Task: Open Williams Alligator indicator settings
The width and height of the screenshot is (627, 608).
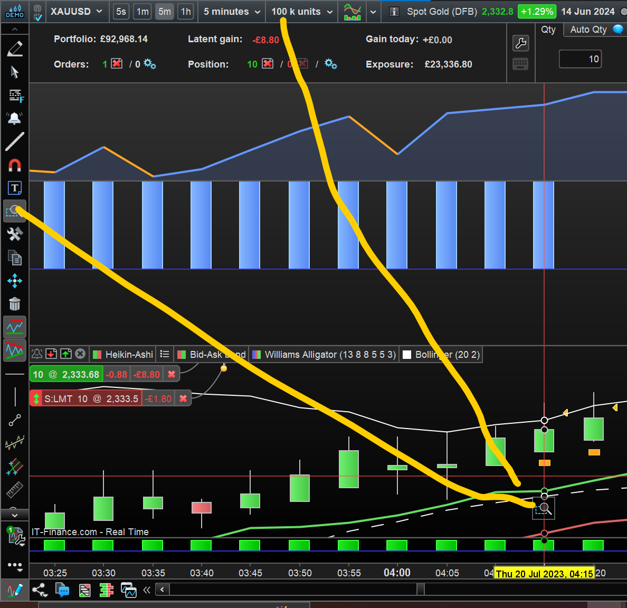Action: tap(324, 354)
